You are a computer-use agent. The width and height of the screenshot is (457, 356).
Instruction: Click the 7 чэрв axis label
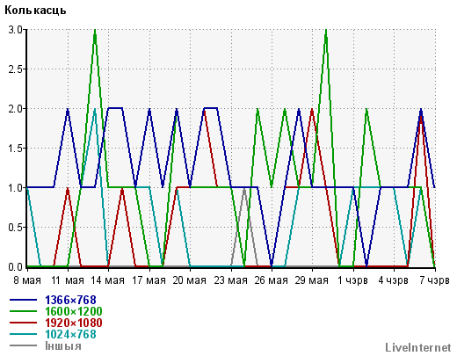pos(434,280)
